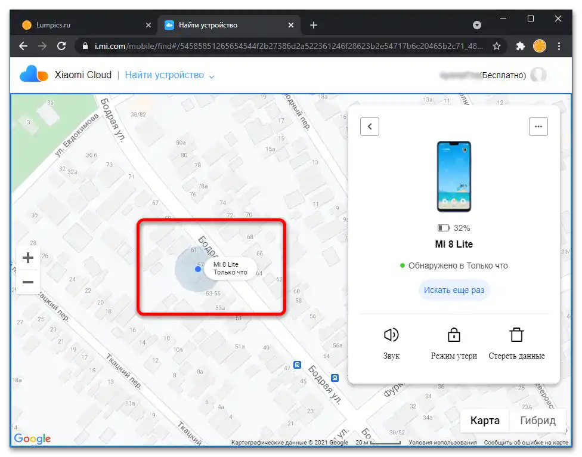Bookmark this page with the star icon

(497, 46)
